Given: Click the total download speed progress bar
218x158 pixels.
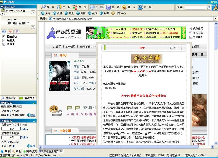Looking at the screenshot, I should (x=11, y=138).
